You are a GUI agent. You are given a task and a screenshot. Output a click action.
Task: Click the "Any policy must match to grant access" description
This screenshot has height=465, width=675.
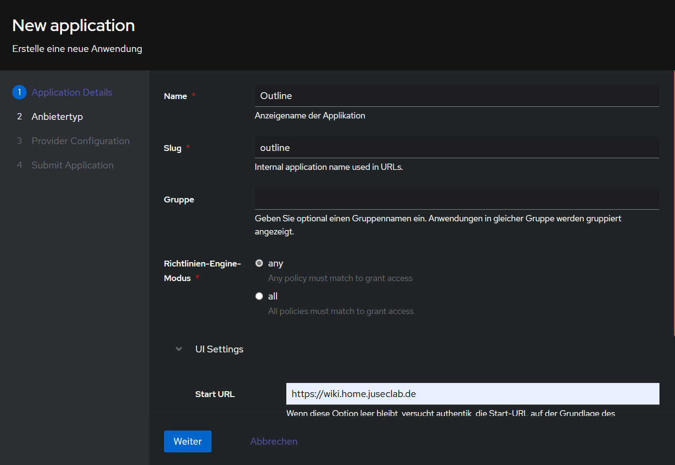click(x=340, y=278)
